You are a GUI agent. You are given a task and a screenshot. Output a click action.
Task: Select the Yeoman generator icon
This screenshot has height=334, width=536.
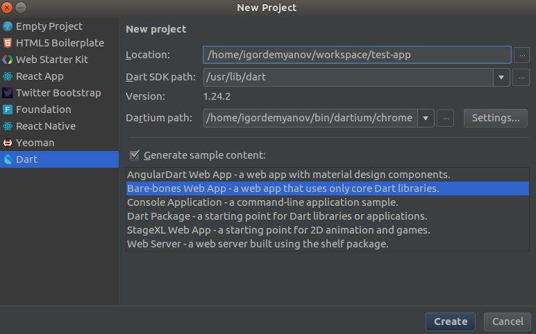coord(8,143)
